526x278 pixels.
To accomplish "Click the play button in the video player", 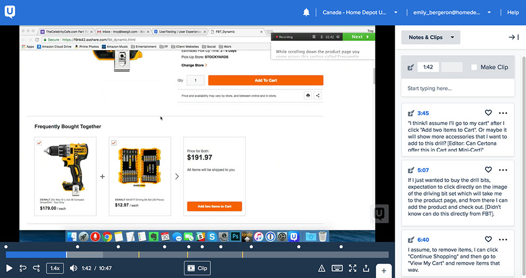I will coord(9,268).
